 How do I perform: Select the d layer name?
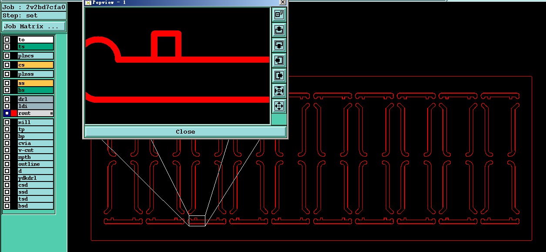pos(36,171)
